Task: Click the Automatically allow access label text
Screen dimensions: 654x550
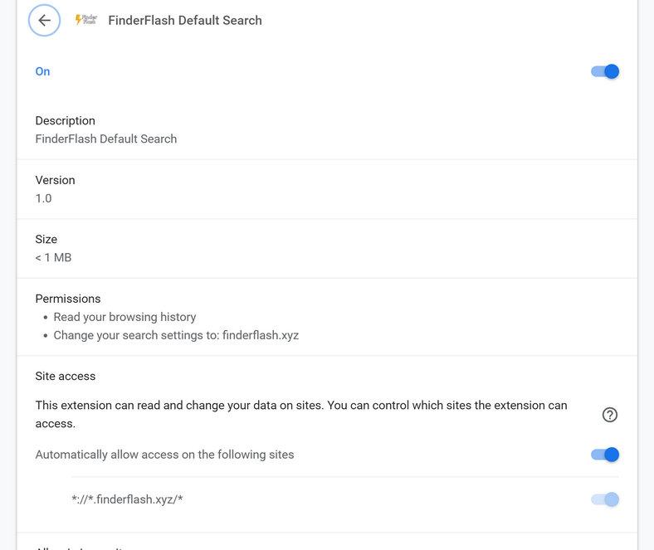Action: tap(164, 455)
